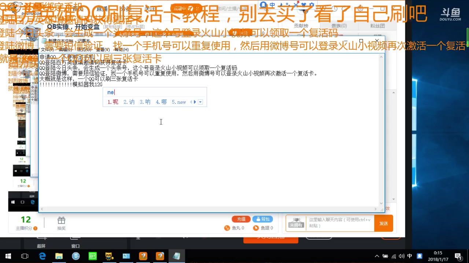Screen dimensions: 469x263
Task: Click the line starting QQ登陆今日头条
Action: 138,68
